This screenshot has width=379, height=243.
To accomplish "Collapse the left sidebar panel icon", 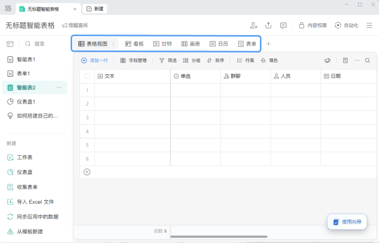I will pos(10,44).
